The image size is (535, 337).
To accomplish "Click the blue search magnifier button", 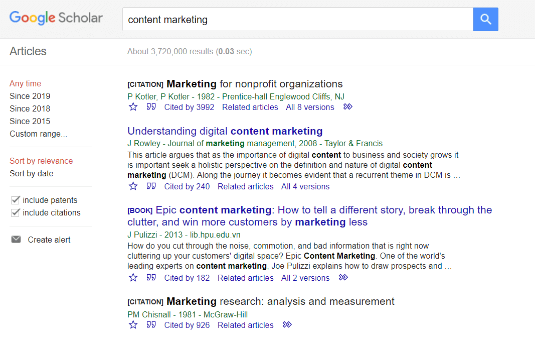I will [x=485, y=20].
